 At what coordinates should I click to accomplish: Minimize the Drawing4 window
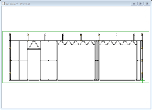tap(134, 4)
